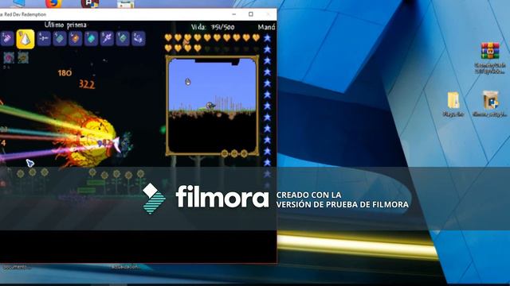510x286 pixels.
Task: Click the top mana star
Action: coord(268,38)
